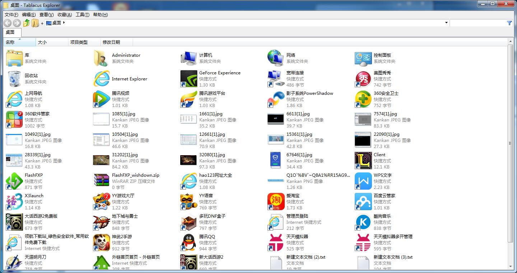Open the 帮助(H) menu
Screen dimensions: 517x273
pos(100,15)
